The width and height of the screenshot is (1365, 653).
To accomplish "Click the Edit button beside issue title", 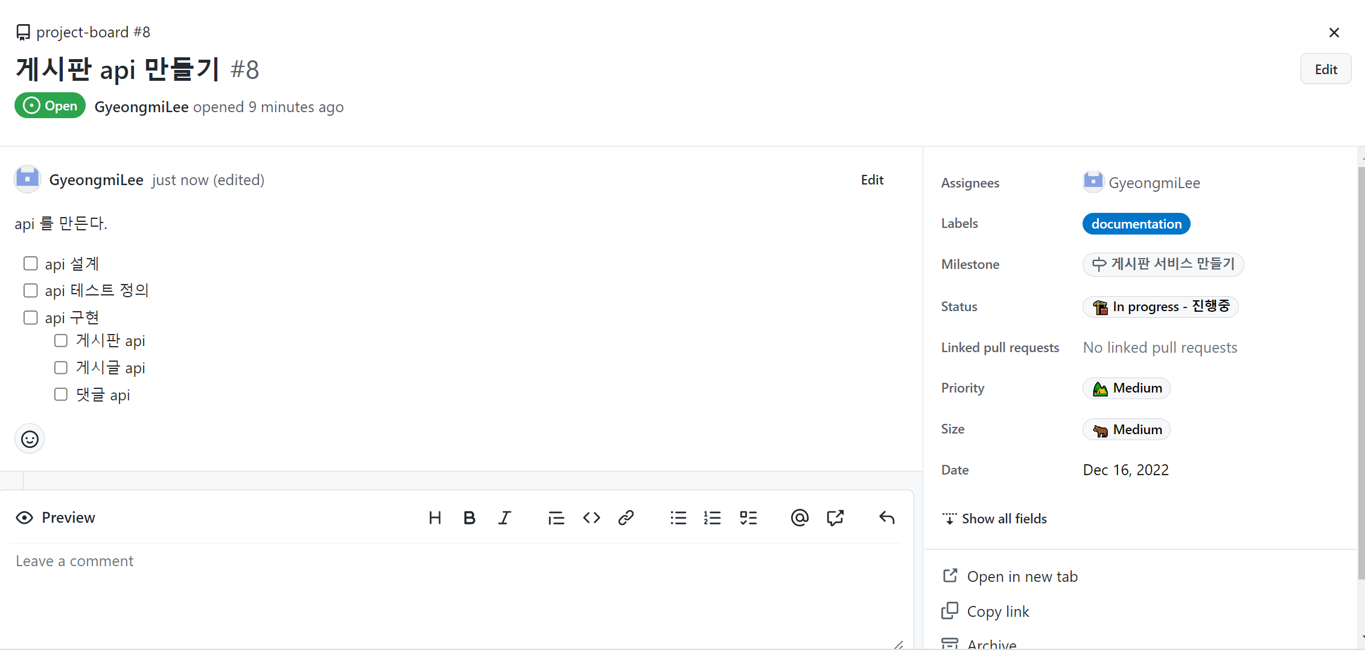I will click(1325, 69).
